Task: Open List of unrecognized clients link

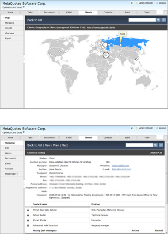Action: (101, 27)
